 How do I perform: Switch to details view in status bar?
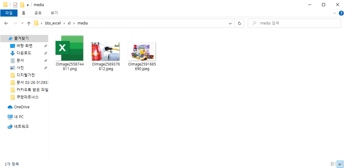[333, 164]
